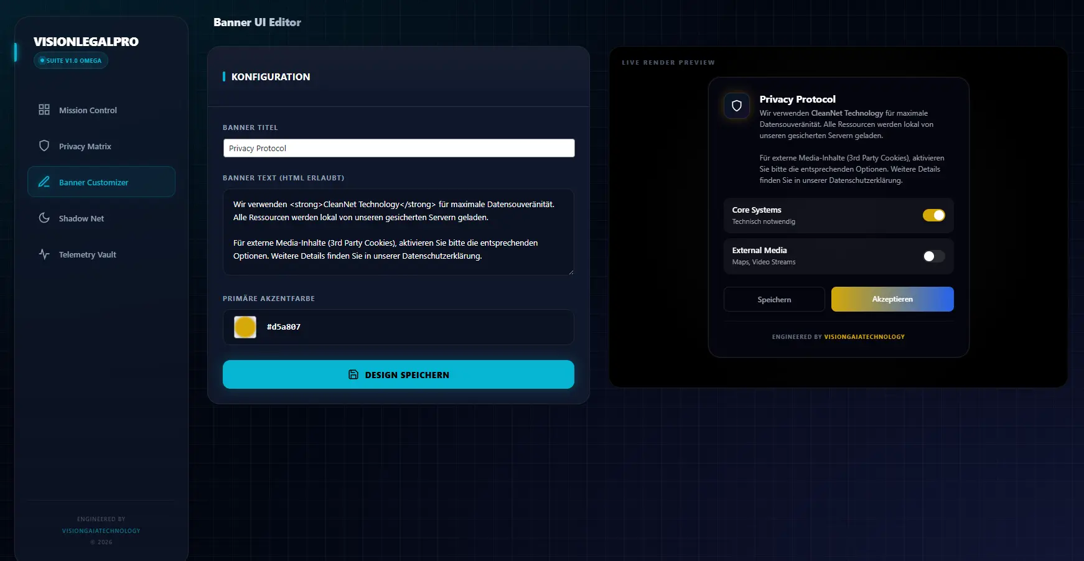Click the VISIONLEGALPRO logo text
Viewport: 1084px width, 561px height.
coord(86,42)
